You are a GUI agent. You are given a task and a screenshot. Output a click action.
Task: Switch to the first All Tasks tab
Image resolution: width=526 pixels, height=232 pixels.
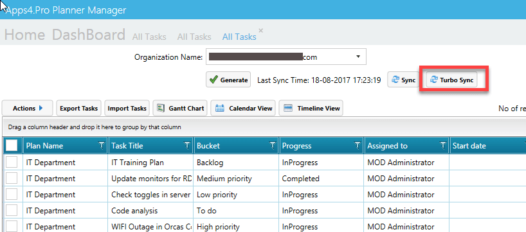[x=149, y=37]
